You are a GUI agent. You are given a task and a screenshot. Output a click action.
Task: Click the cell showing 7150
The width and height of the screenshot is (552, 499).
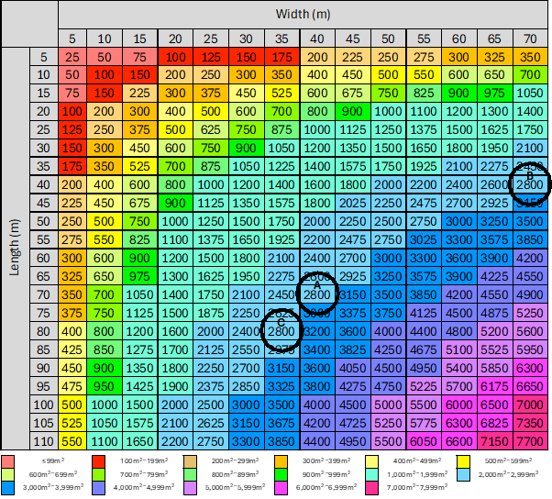tap(494, 441)
